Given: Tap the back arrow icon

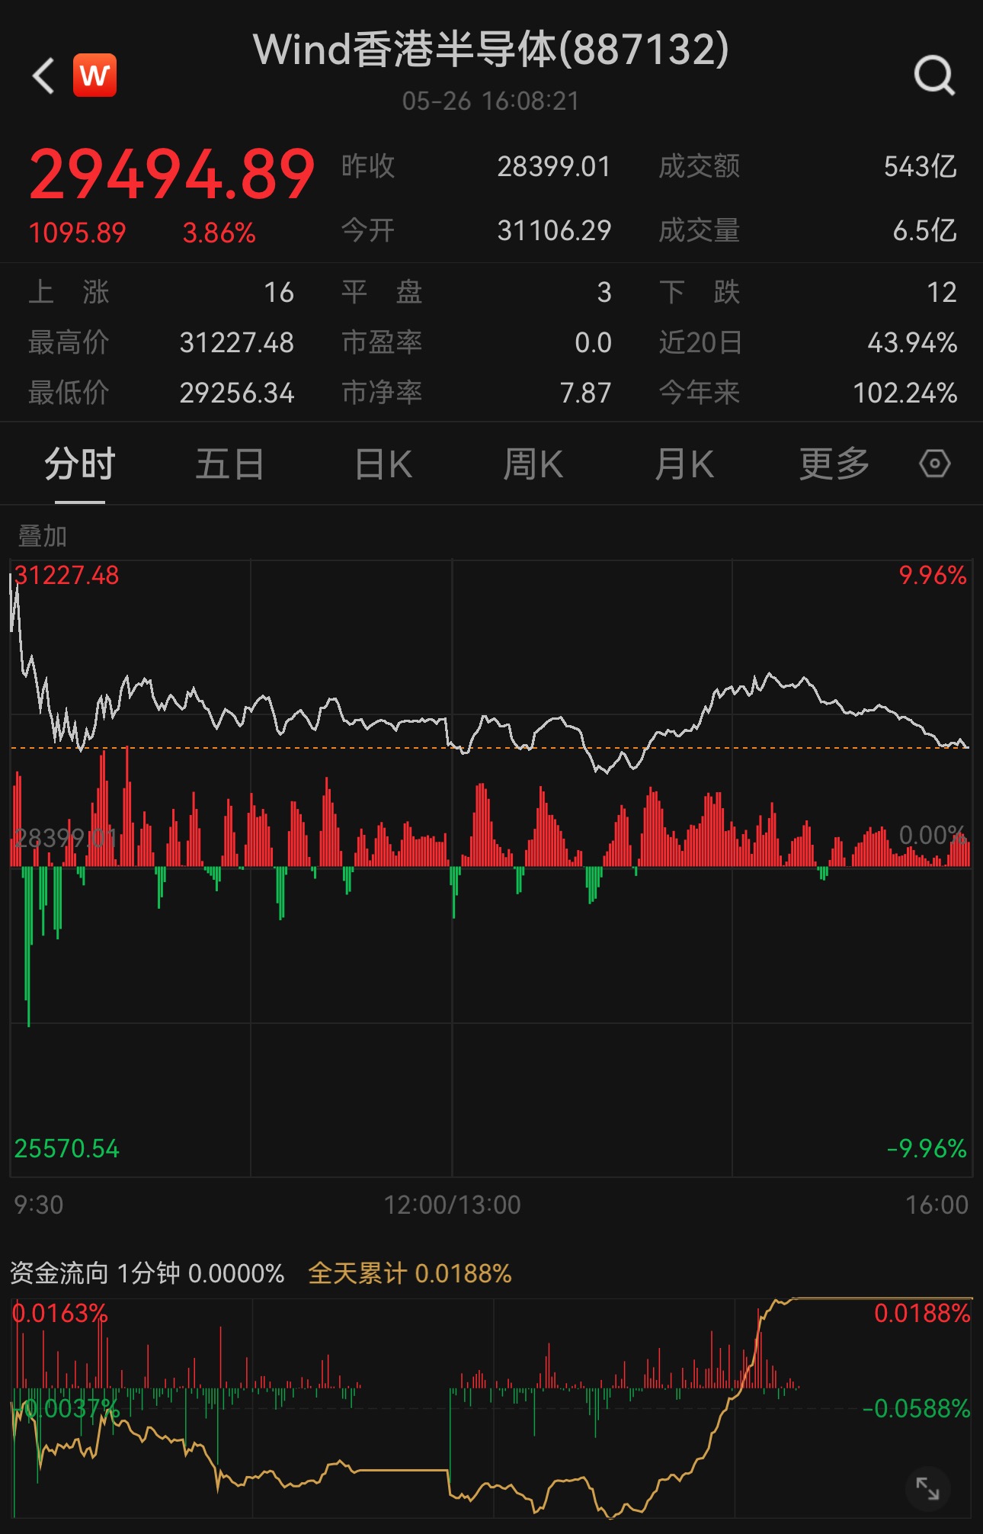Looking at the screenshot, I should (x=44, y=75).
